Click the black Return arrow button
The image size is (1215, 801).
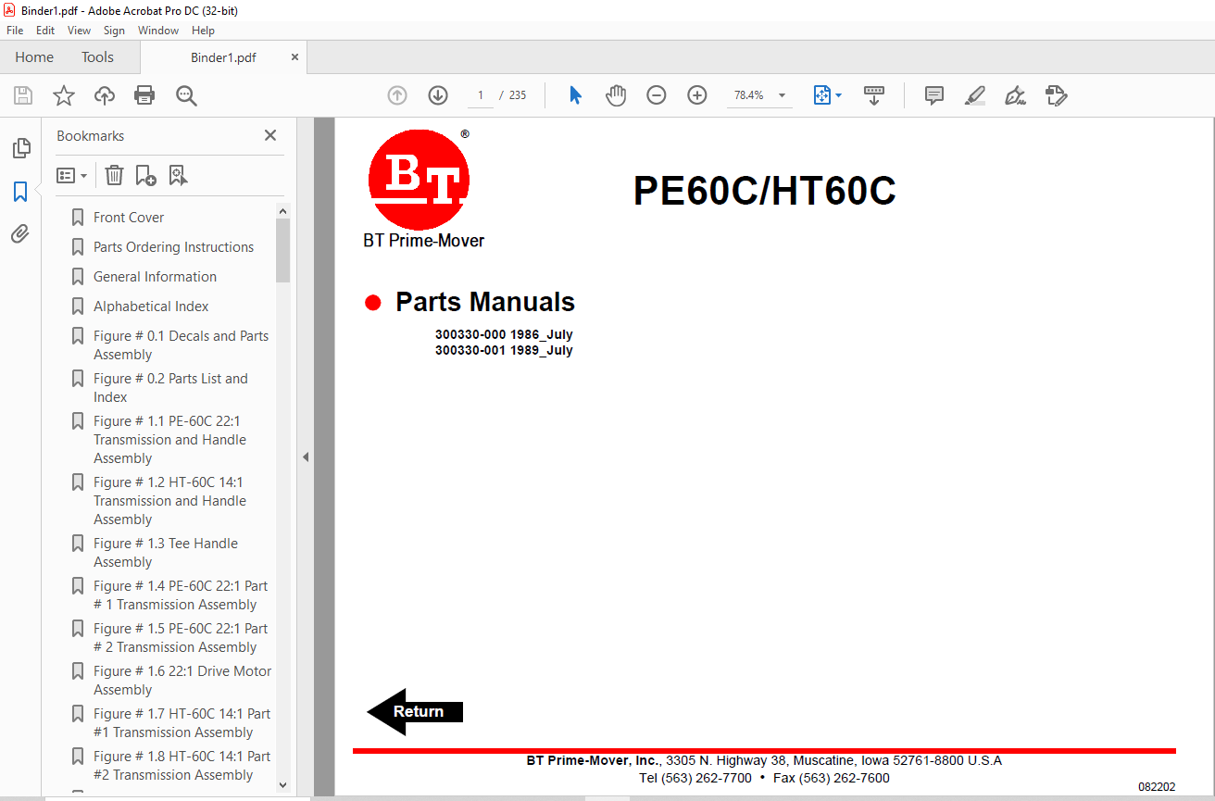(x=415, y=711)
